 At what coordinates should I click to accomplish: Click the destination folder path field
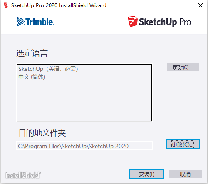click(x=84, y=146)
